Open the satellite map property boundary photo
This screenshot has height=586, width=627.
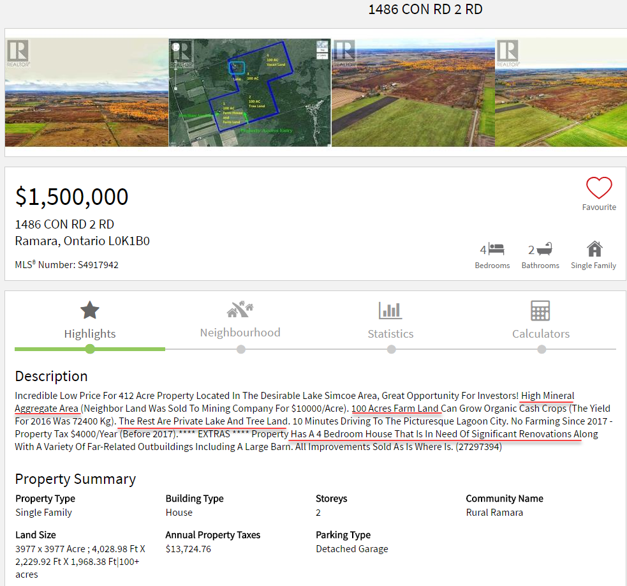(x=249, y=93)
